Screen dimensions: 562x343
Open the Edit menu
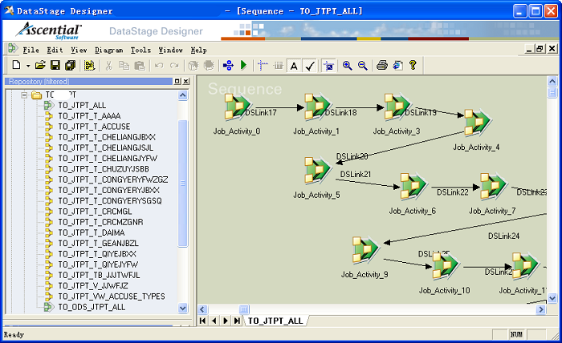point(55,50)
